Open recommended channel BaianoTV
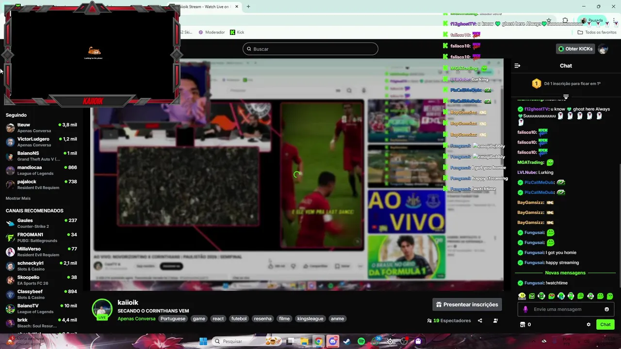The image size is (621, 349). (x=41, y=308)
